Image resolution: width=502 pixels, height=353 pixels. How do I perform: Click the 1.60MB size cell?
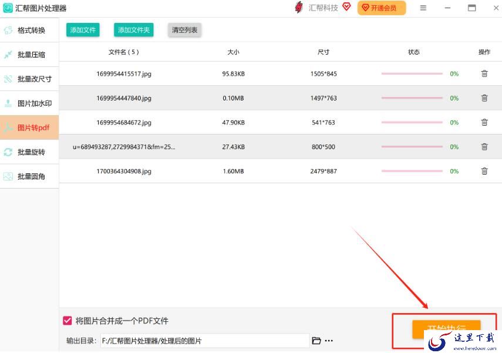point(234,172)
